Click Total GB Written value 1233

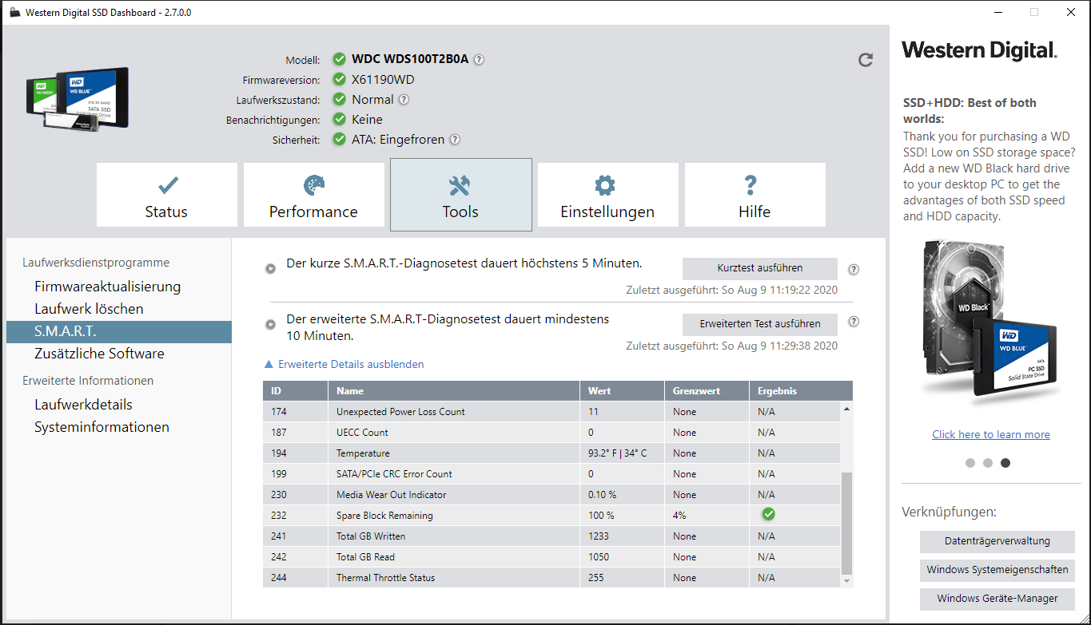598,536
